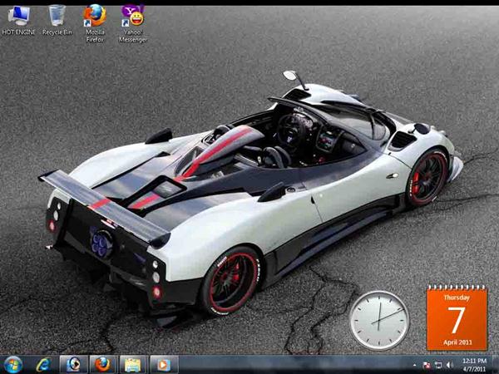This screenshot has height=374, width=499.
Task: Click an empty area of the taskbar
Action: click(291, 364)
